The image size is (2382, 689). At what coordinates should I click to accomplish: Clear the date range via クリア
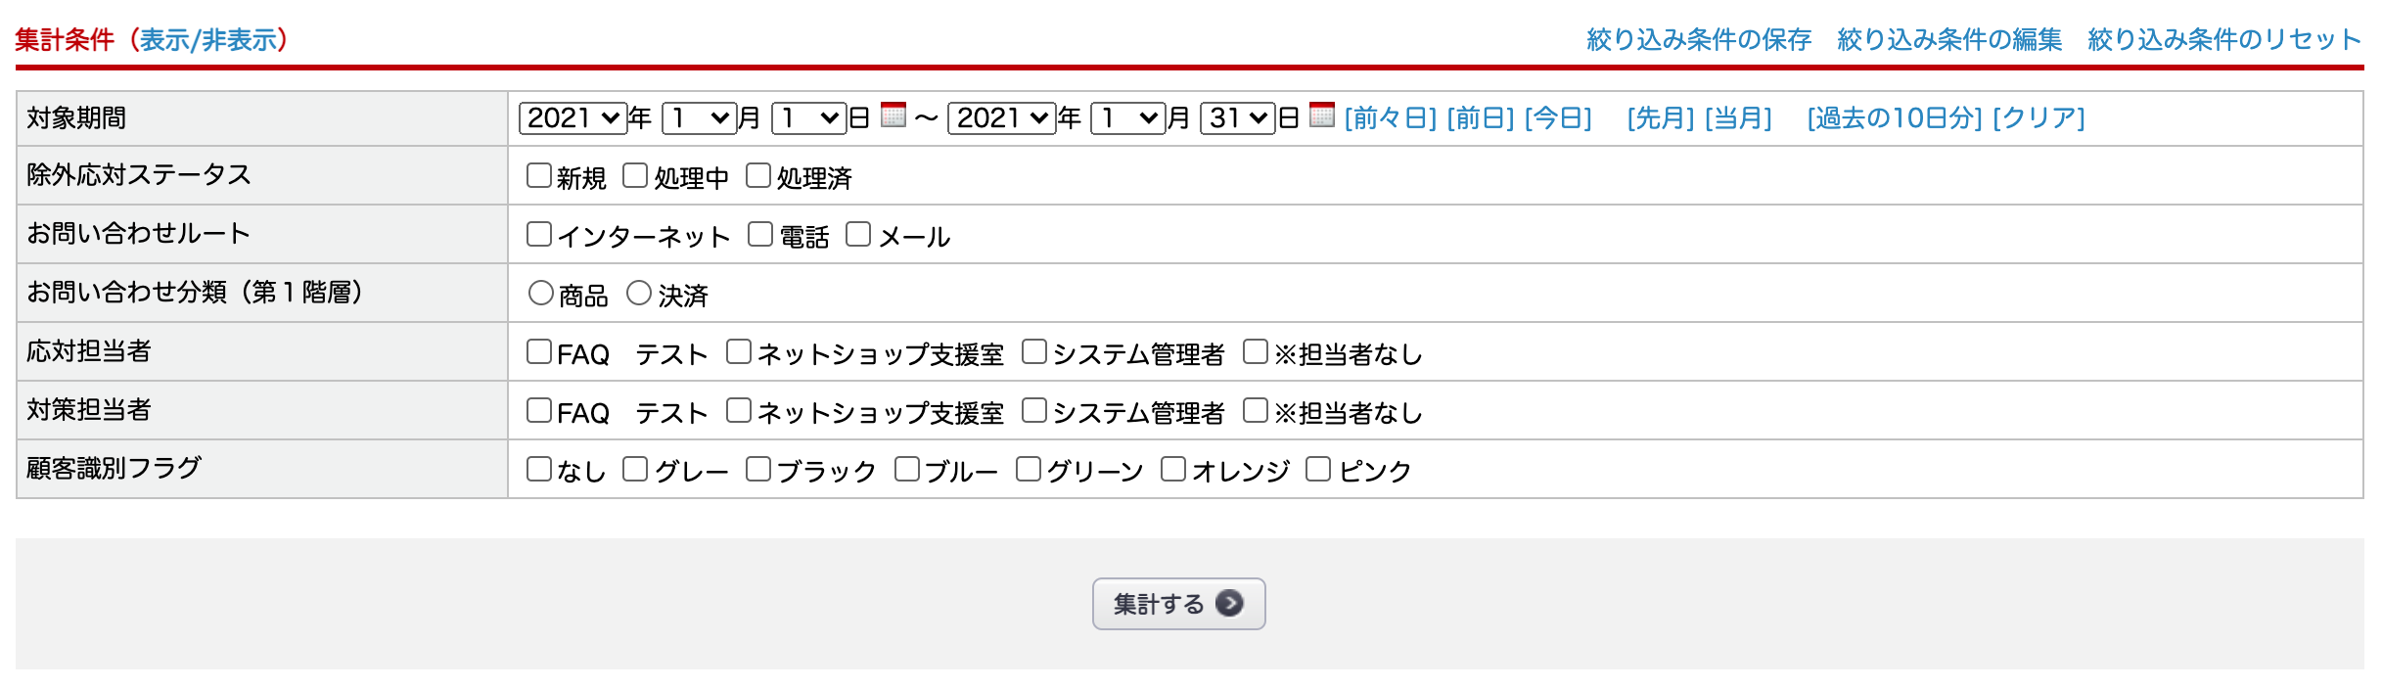point(2038,118)
